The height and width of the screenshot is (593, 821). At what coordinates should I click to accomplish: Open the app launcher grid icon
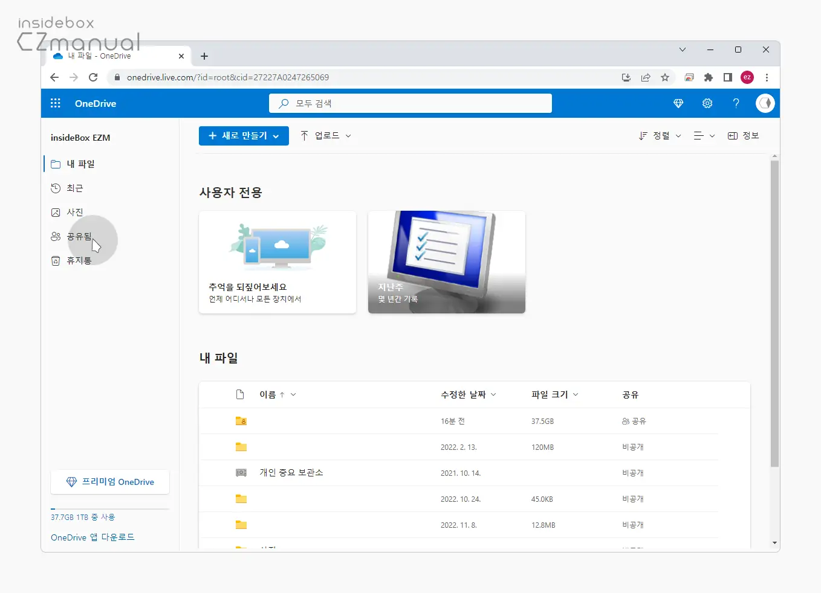56,103
